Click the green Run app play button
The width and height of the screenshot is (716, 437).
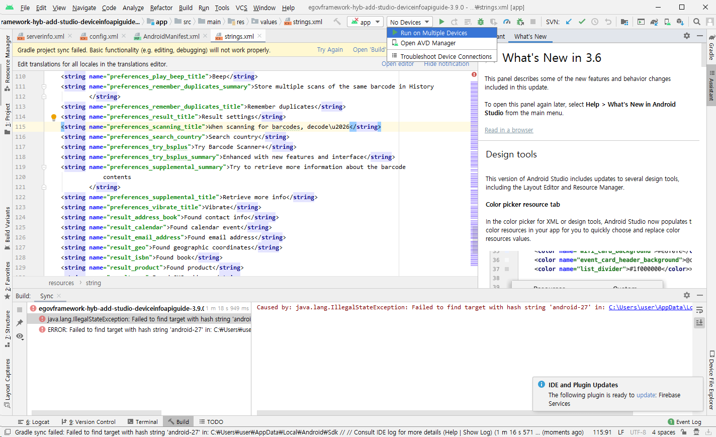point(441,22)
